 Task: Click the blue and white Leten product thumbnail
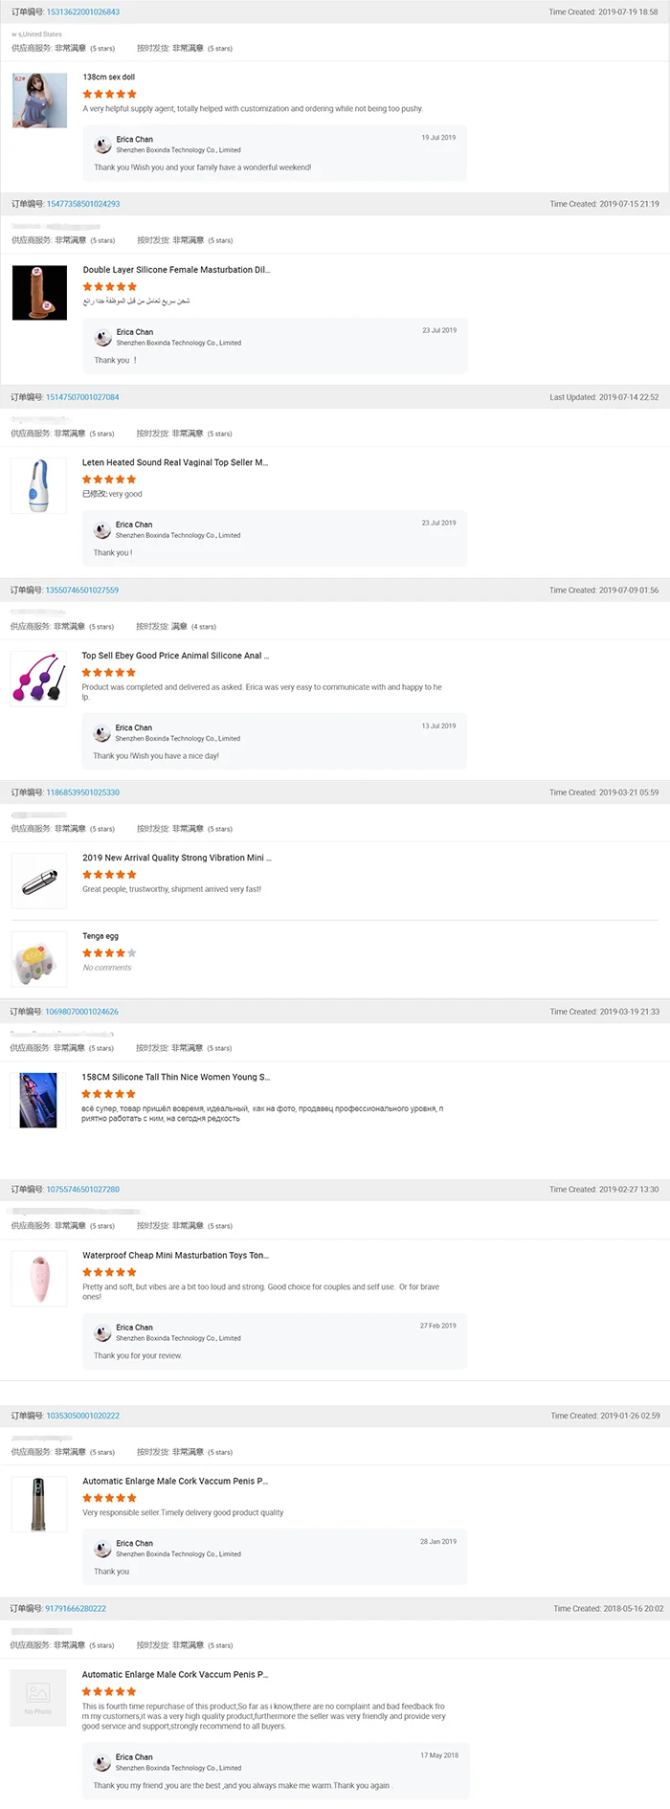pyautogui.click(x=38, y=485)
